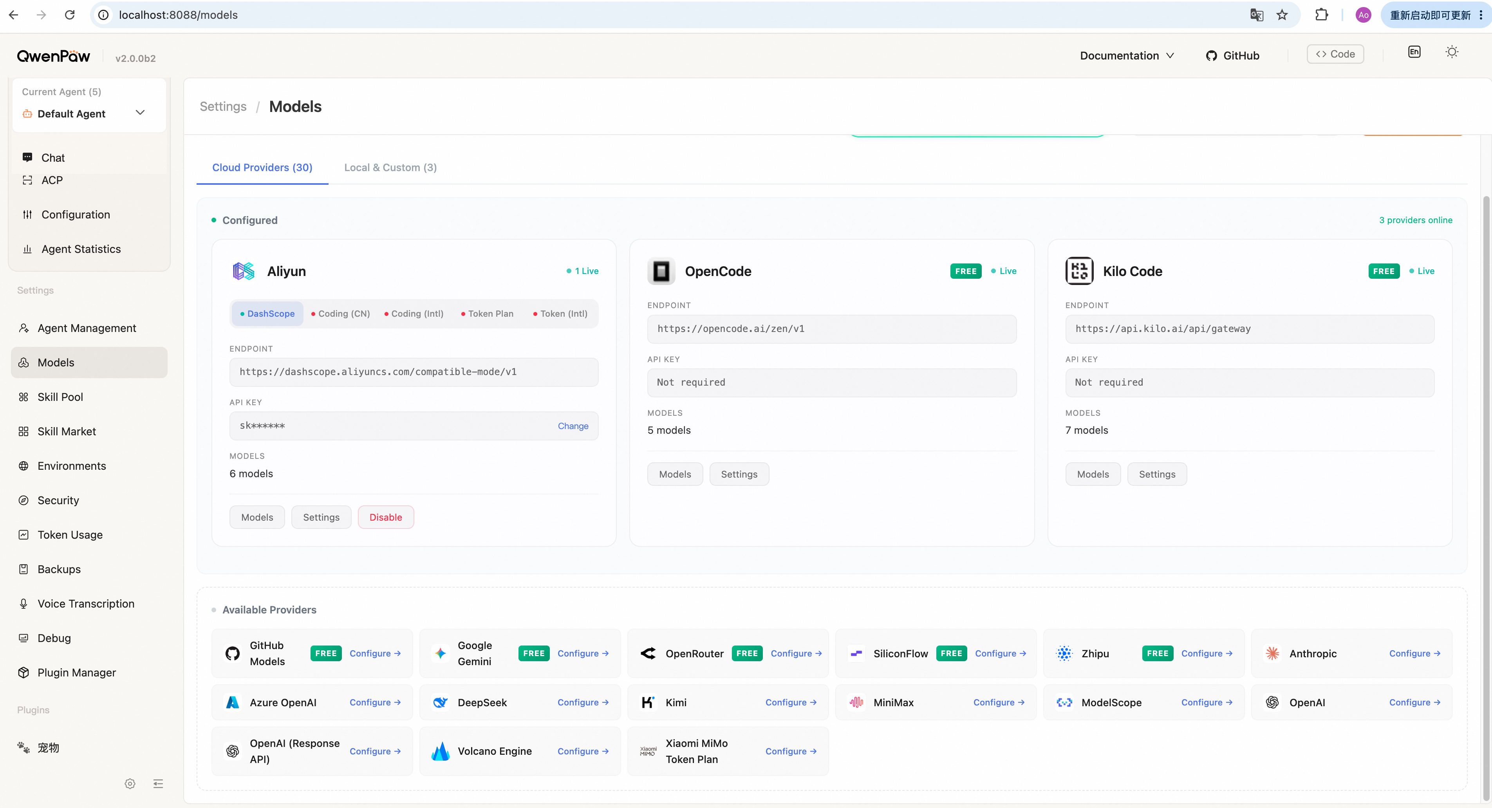The width and height of the screenshot is (1492, 808).
Task: Click the Zhipu logo icon
Action: (x=1064, y=653)
